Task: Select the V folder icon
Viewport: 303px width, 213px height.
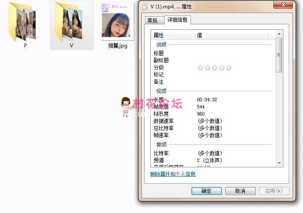Action: tap(71, 23)
